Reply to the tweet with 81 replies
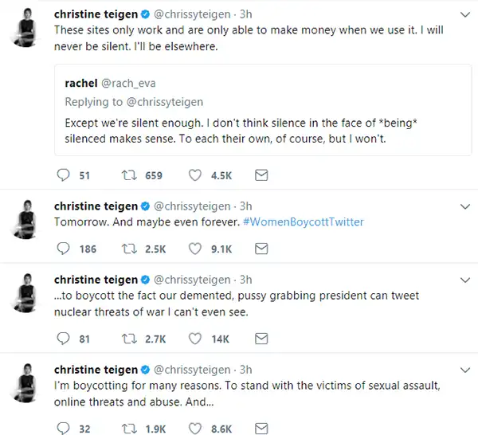 pos(64,339)
